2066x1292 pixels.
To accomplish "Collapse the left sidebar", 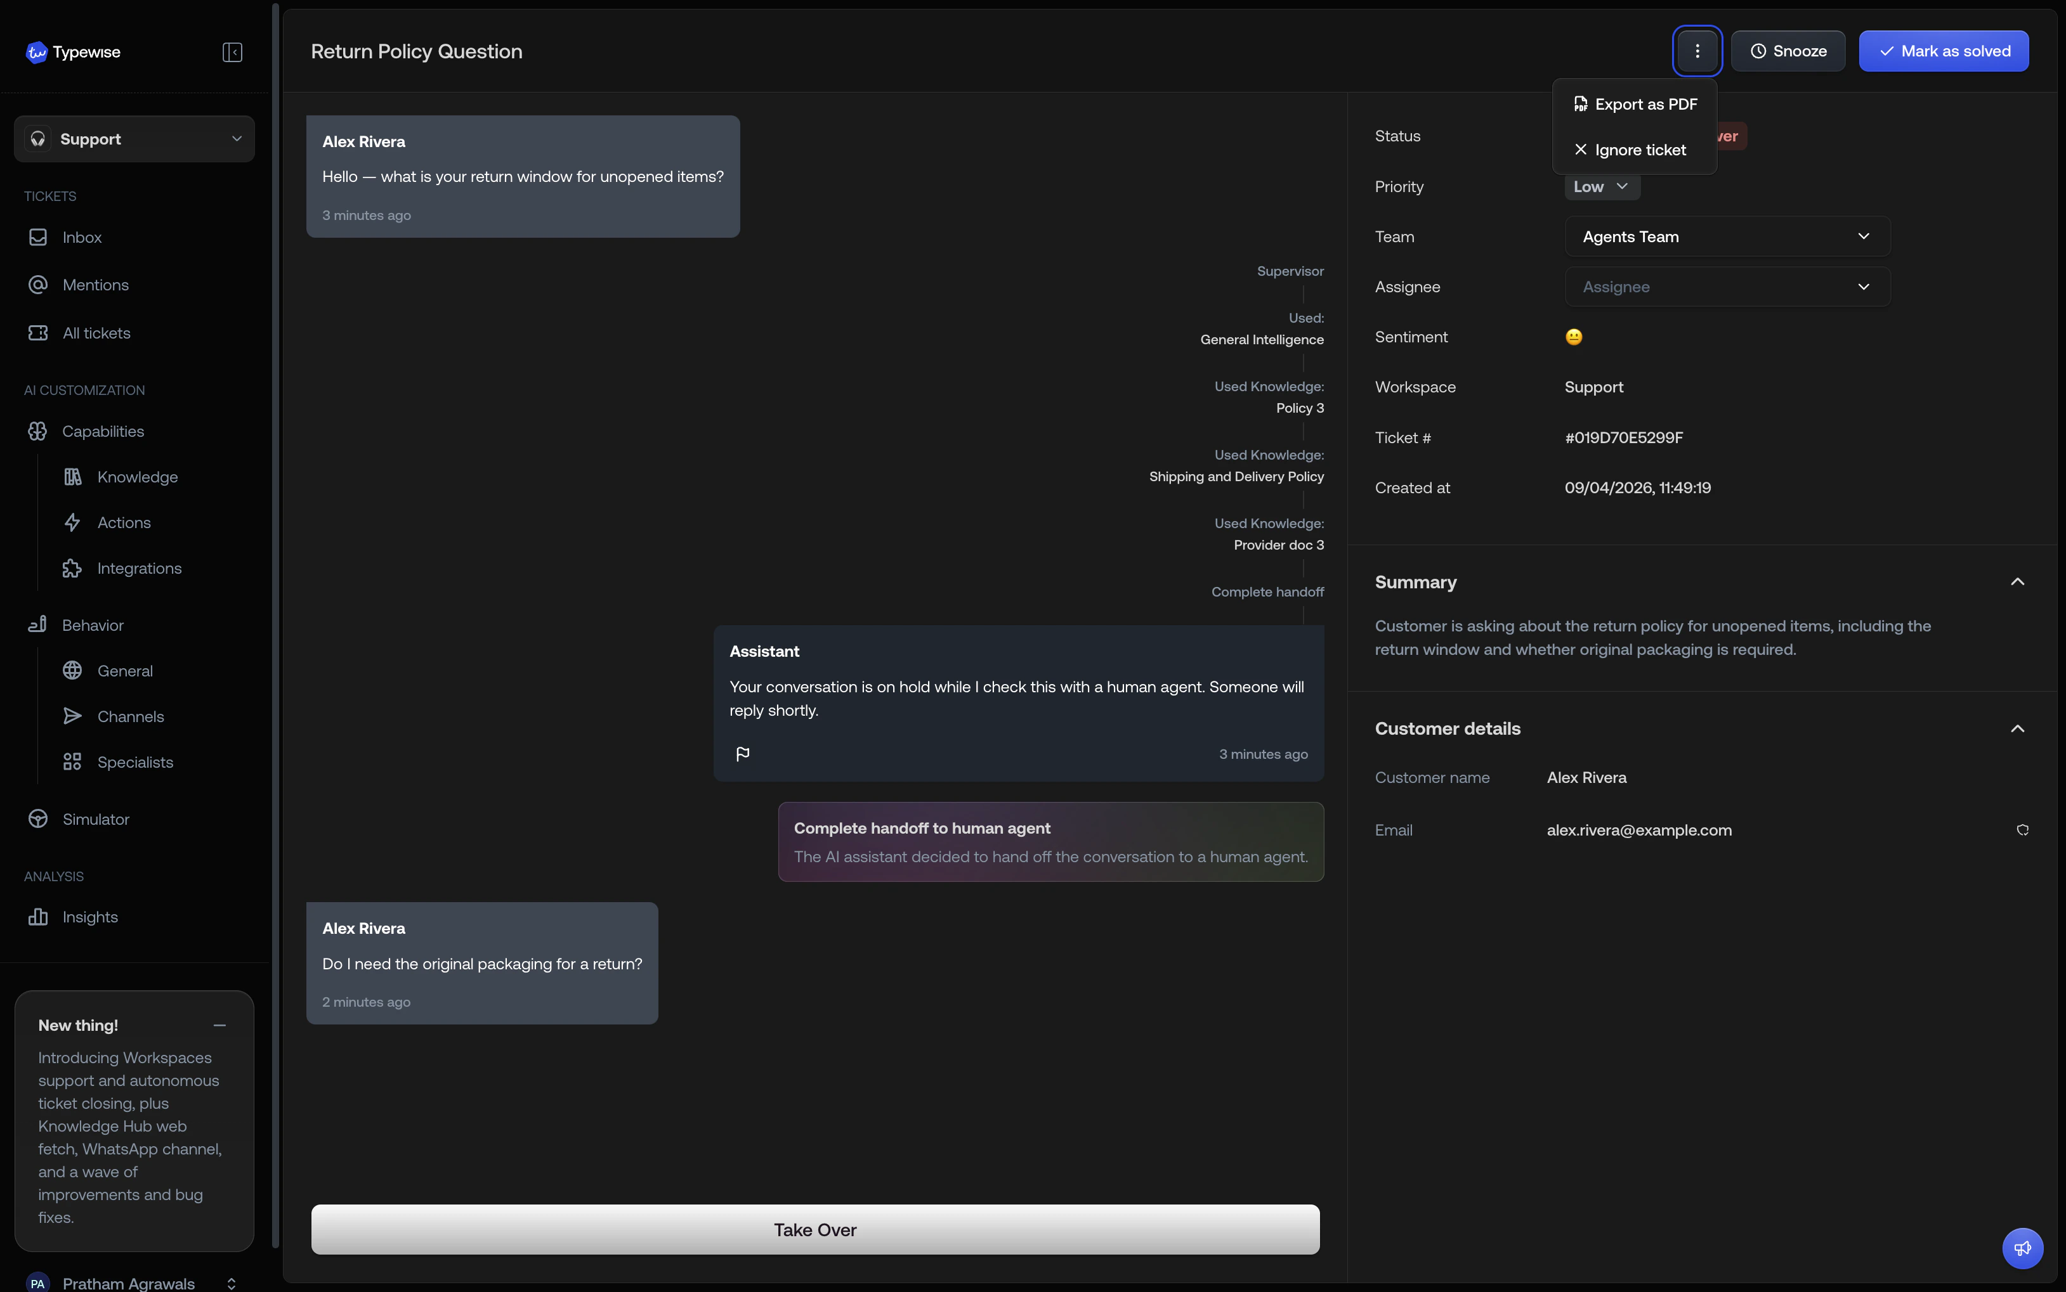I will [x=232, y=51].
